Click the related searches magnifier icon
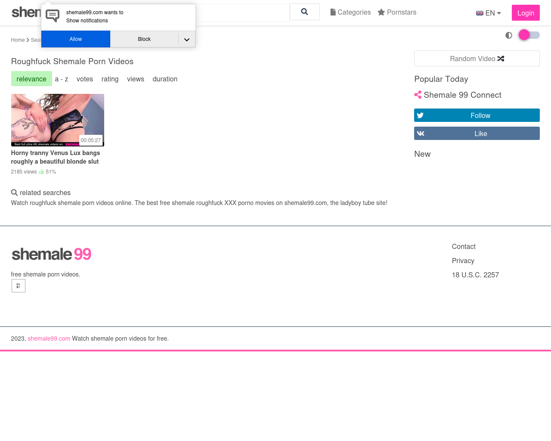The image size is (551, 441). [x=14, y=193]
